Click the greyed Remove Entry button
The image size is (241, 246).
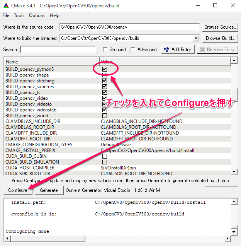click(x=217, y=50)
